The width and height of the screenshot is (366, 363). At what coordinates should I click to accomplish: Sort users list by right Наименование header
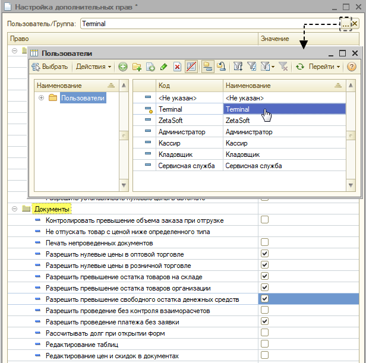[284, 86]
